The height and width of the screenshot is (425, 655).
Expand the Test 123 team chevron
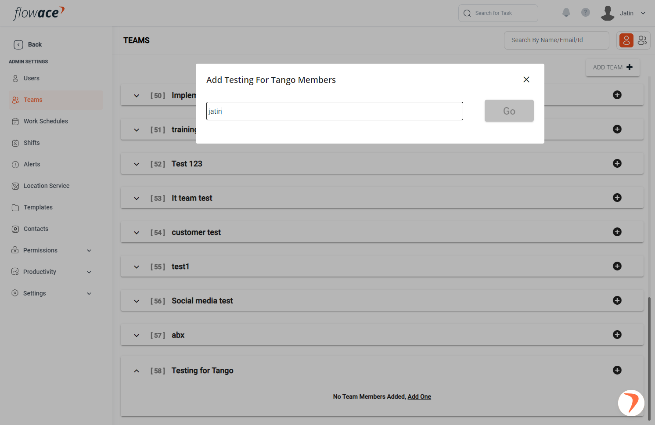(x=137, y=164)
